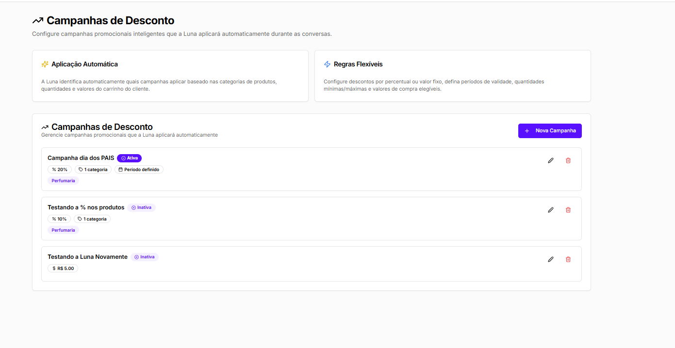Click Inativa badge on Luna Novamente campaign

click(144, 257)
